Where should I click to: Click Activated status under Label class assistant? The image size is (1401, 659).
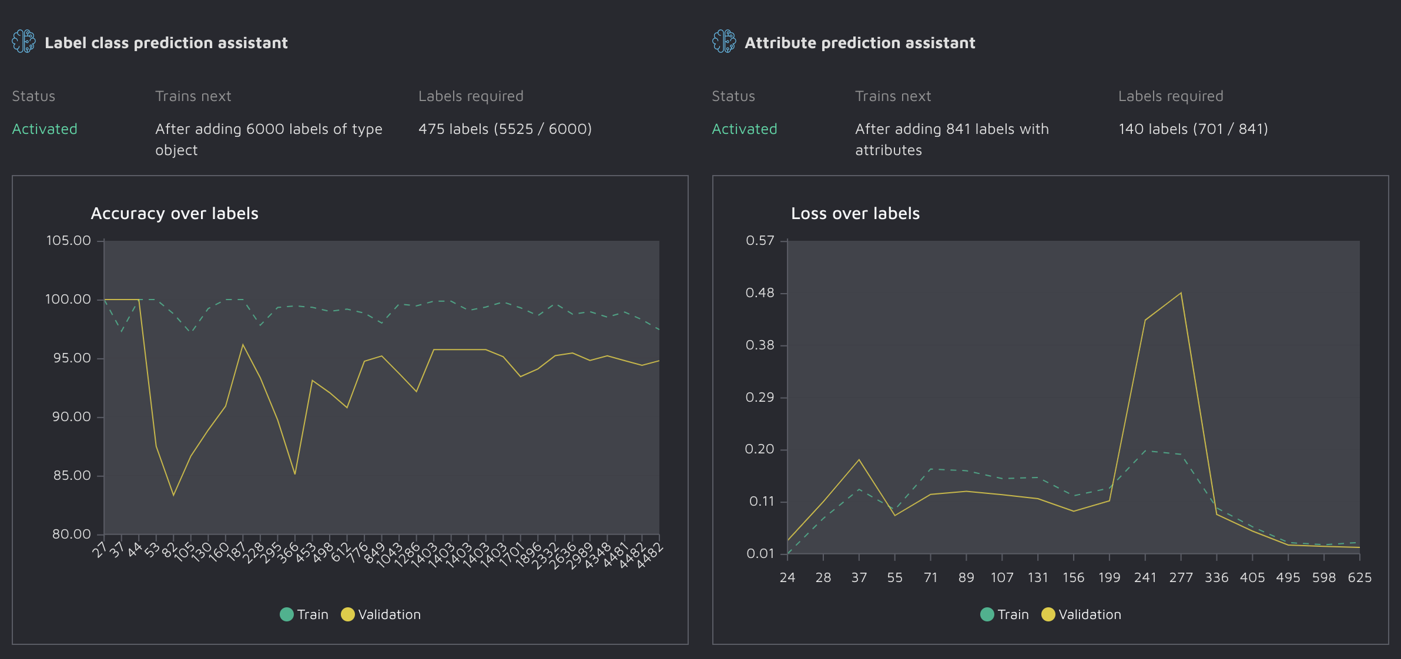click(45, 129)
